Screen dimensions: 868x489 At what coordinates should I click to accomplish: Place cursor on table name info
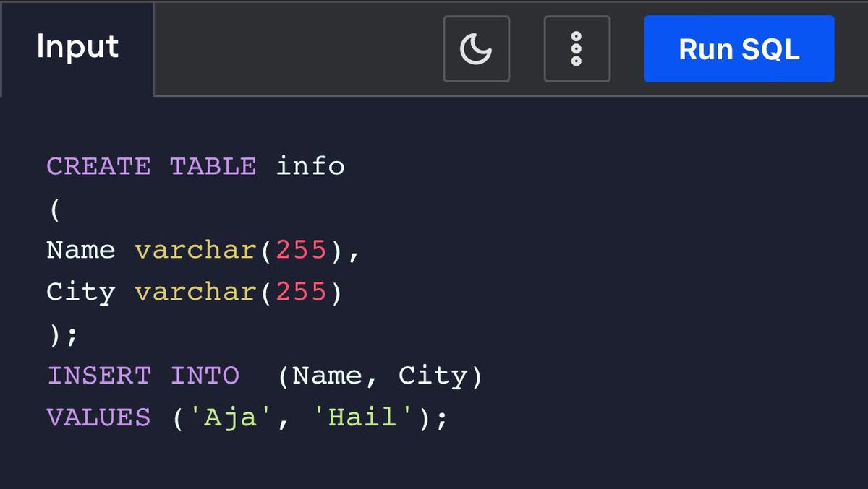coord(311,166)
